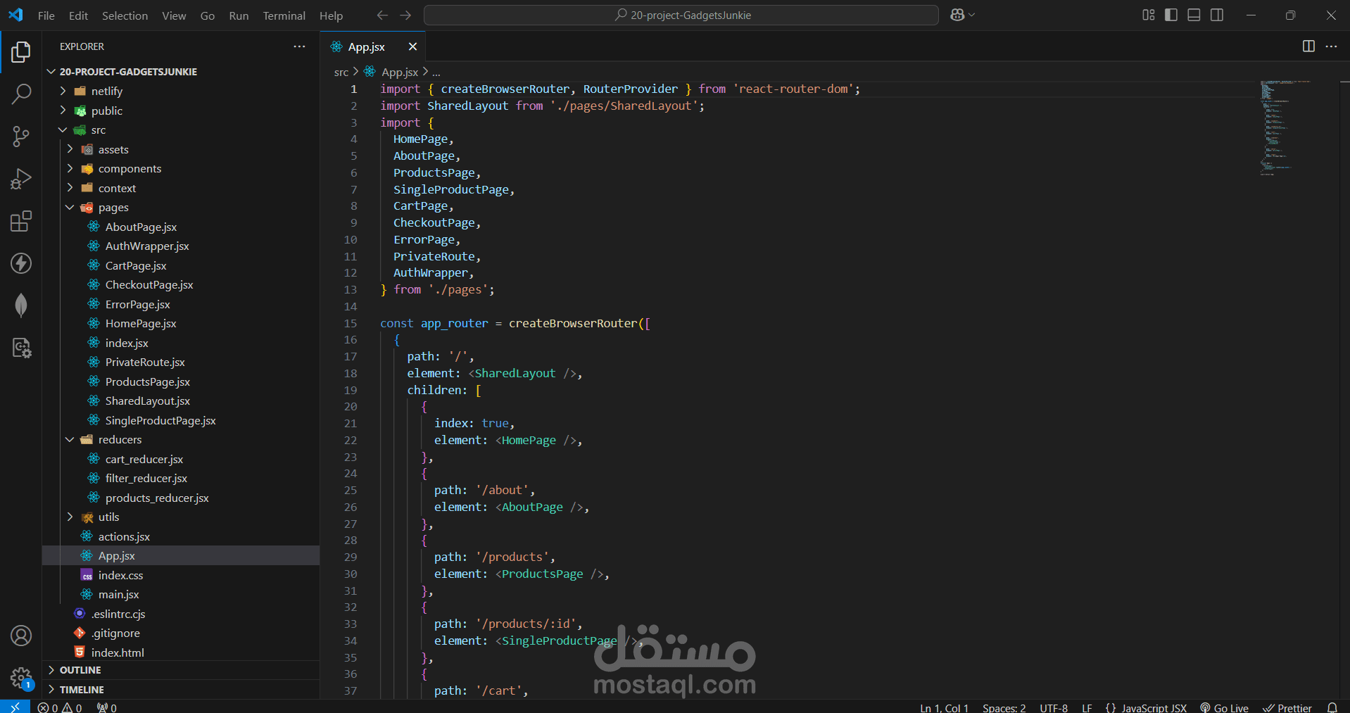Select the App.jsx editor tab
Image resolution: width=1350 pixels, height=713 pixels.
click(x=366, y=46)
